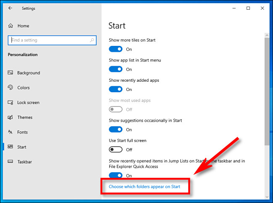
Task: Click the search magnifier icon
Action: click(x=92, y=40)
